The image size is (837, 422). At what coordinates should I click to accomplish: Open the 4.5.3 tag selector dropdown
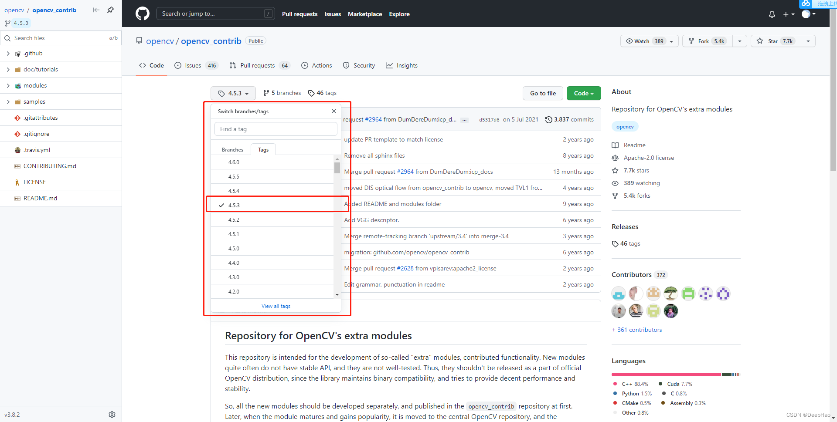(233, 93)
